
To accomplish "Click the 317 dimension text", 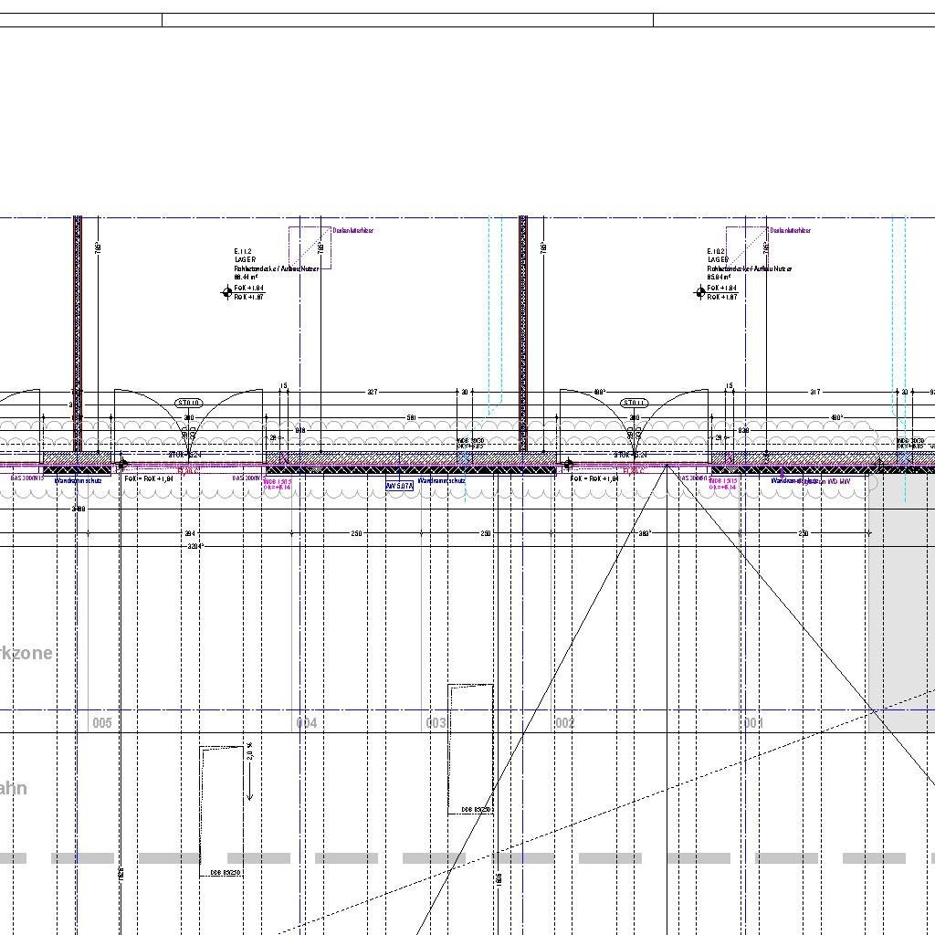I will coord(814,393).
